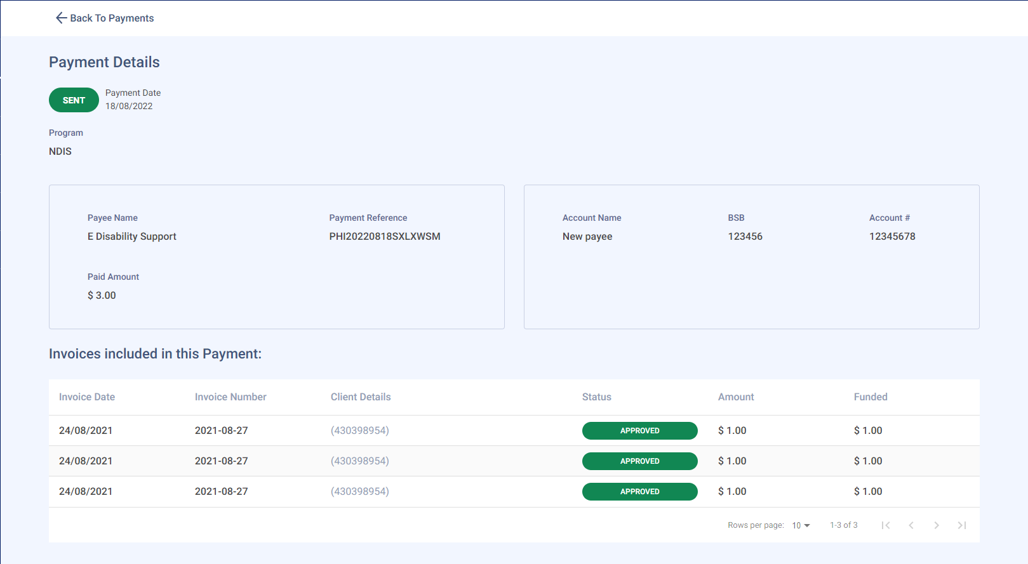Go to previous page of invoices
1028x564 pixels.
911,525
